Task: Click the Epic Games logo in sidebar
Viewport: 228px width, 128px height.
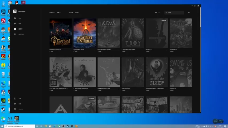Action: [x=15, y=11]
